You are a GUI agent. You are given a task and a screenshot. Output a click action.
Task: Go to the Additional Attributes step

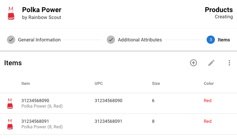coord(140,40)
